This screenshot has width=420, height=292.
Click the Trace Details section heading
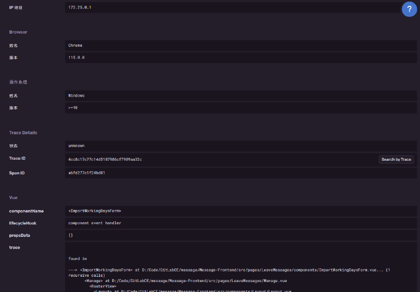23,132
